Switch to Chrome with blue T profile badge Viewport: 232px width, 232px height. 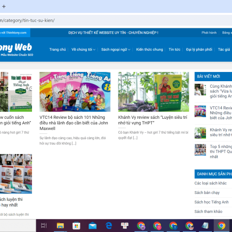[x=173, y=226]
